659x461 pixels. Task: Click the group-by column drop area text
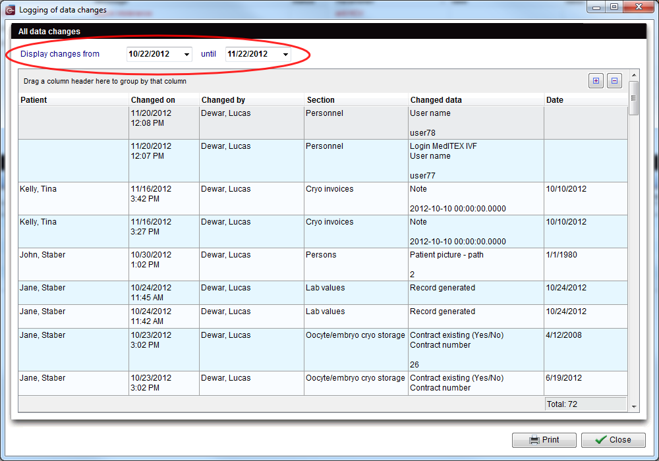coord(105,81)
